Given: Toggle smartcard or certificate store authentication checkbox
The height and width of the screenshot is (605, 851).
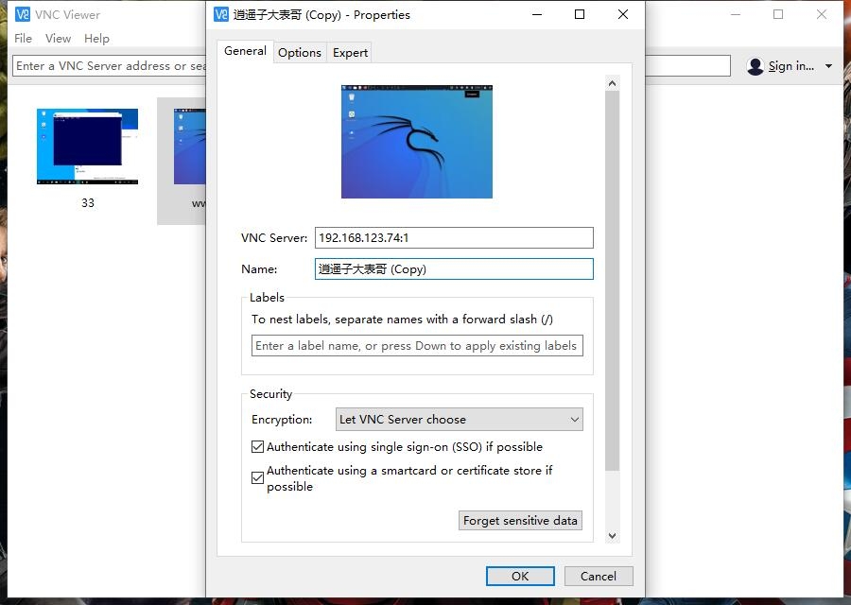Looking at the screenshot, I should 257,478.
